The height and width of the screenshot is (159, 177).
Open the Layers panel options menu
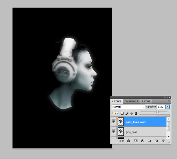(168, 102)
